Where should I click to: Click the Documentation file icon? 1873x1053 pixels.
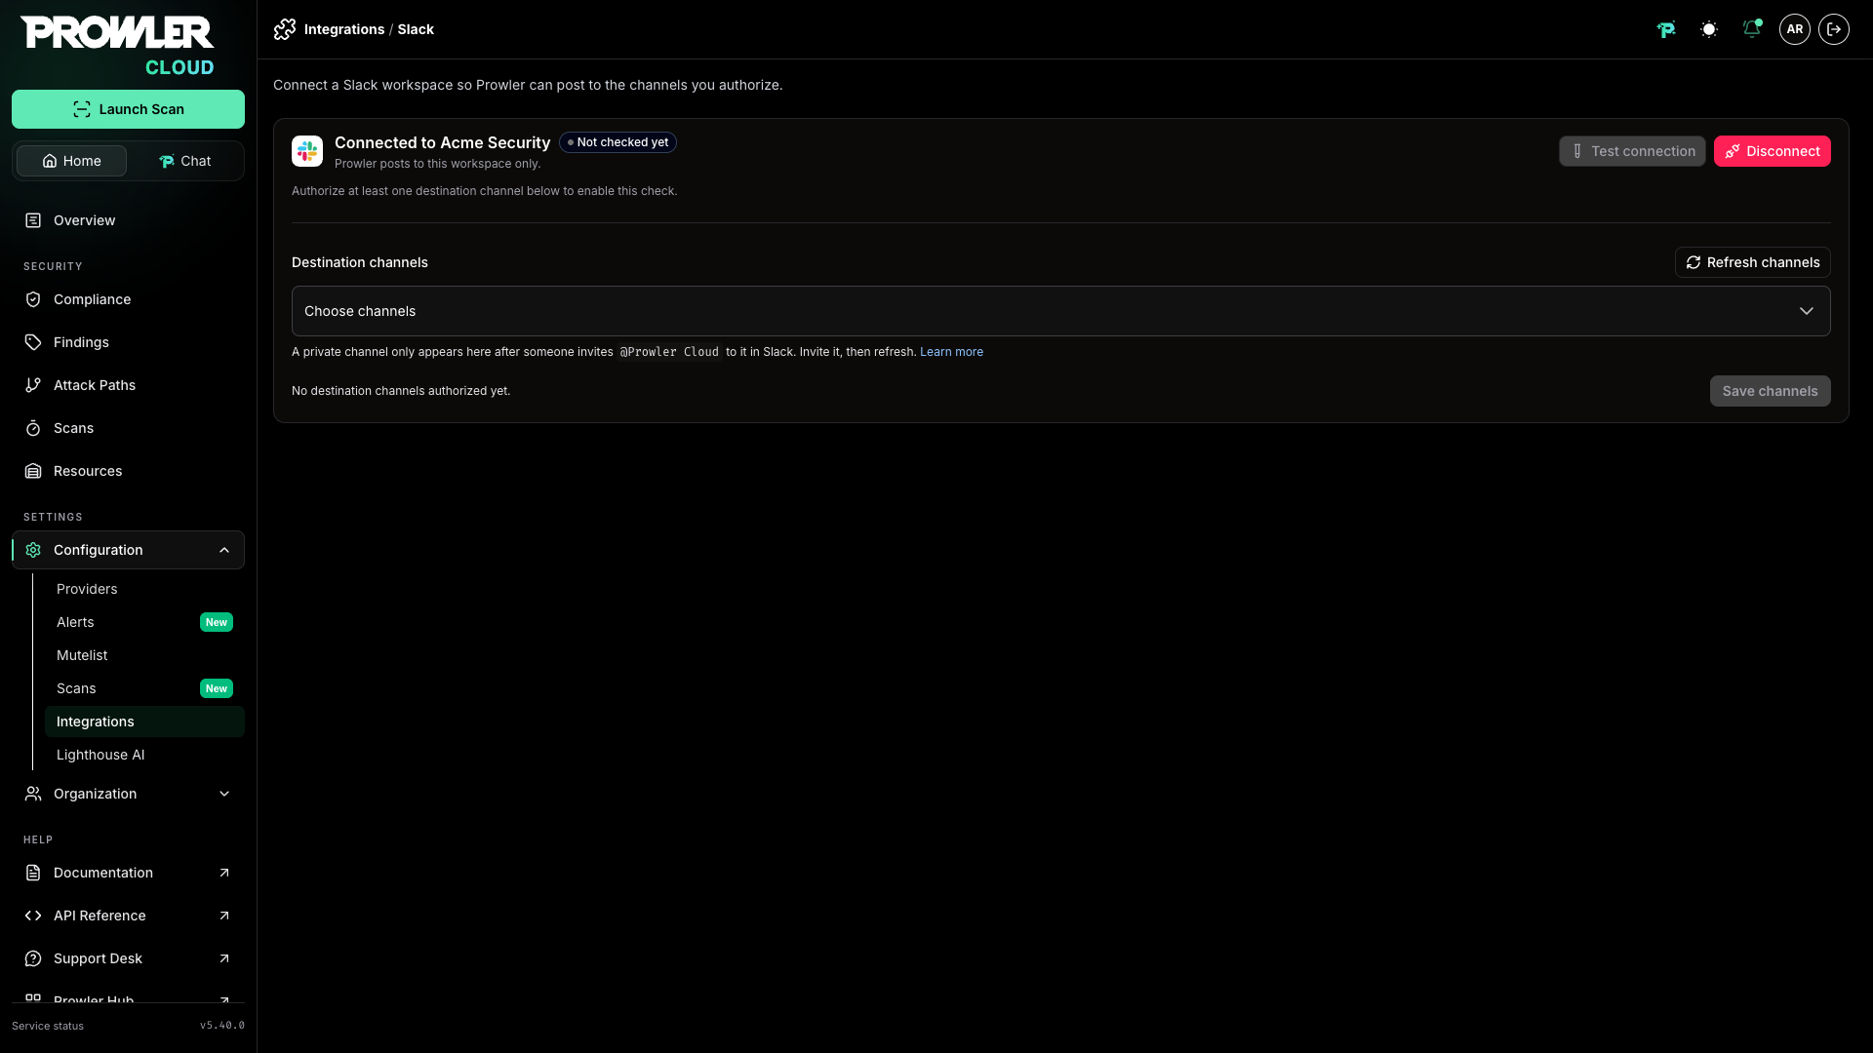coord(33,873)
